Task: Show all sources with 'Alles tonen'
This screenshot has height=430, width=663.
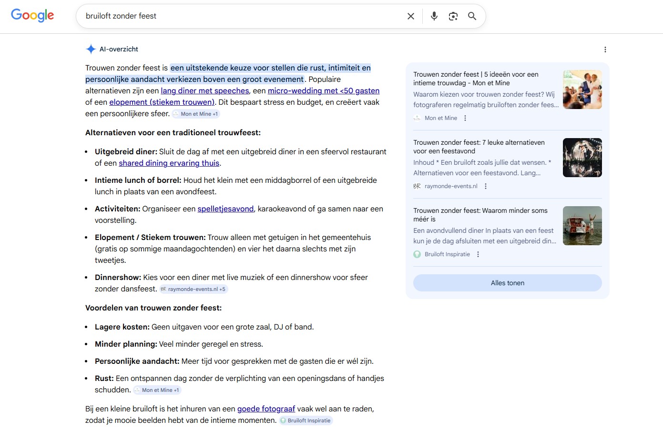Action: point(508,283)
